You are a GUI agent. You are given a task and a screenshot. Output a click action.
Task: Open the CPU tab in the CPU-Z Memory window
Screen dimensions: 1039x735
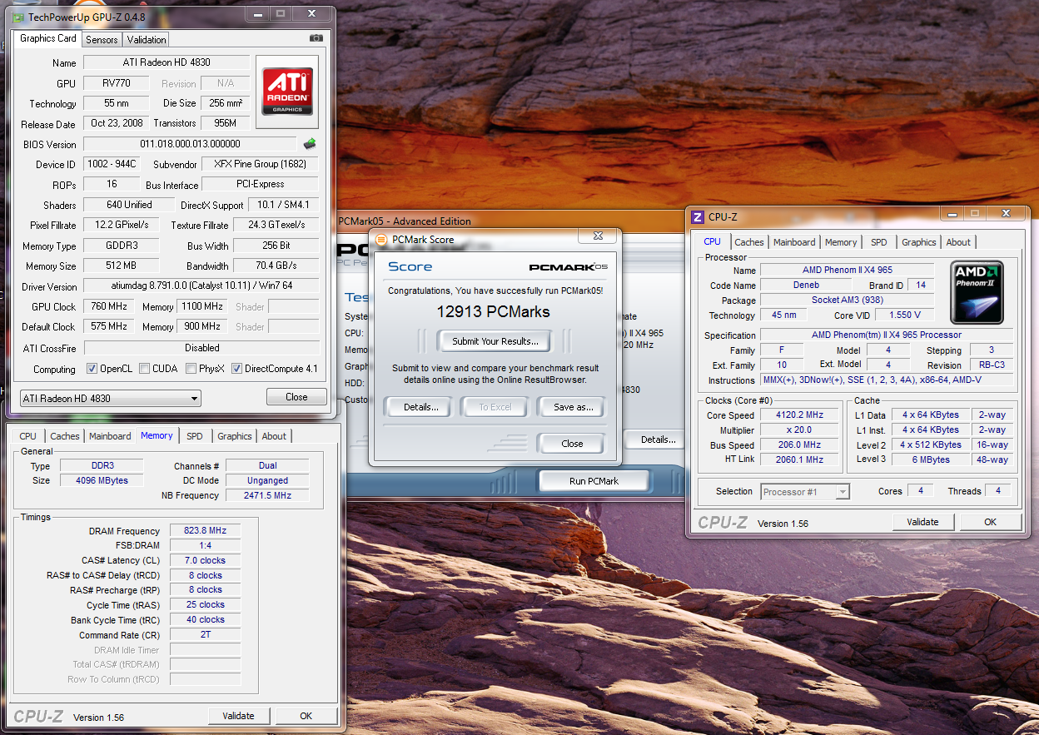28,436
